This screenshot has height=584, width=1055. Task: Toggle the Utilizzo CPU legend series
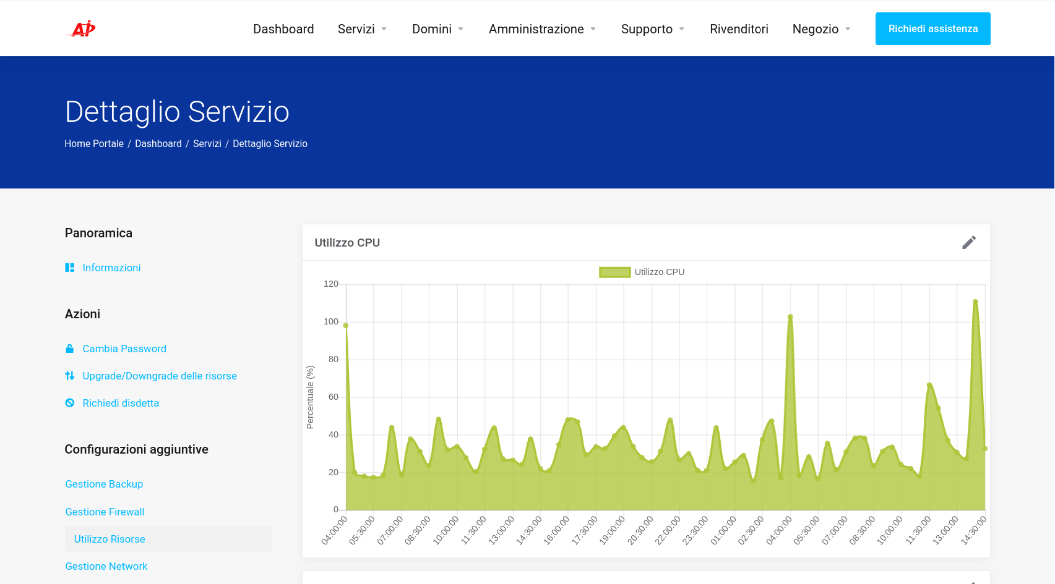[642, 272]
